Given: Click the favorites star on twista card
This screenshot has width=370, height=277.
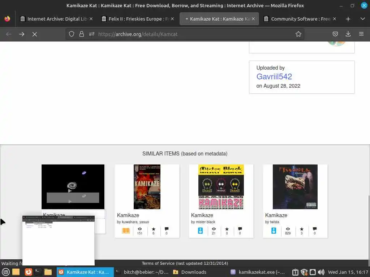Looking at the screenshot, I should 302,229.
